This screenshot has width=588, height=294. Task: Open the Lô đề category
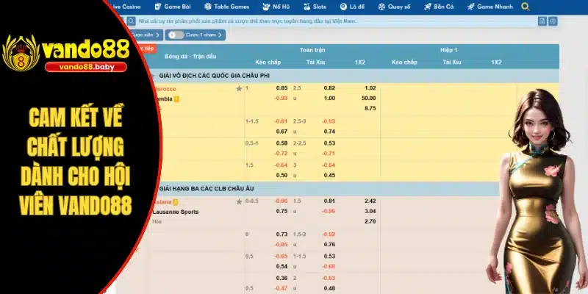tap(352, 7)
